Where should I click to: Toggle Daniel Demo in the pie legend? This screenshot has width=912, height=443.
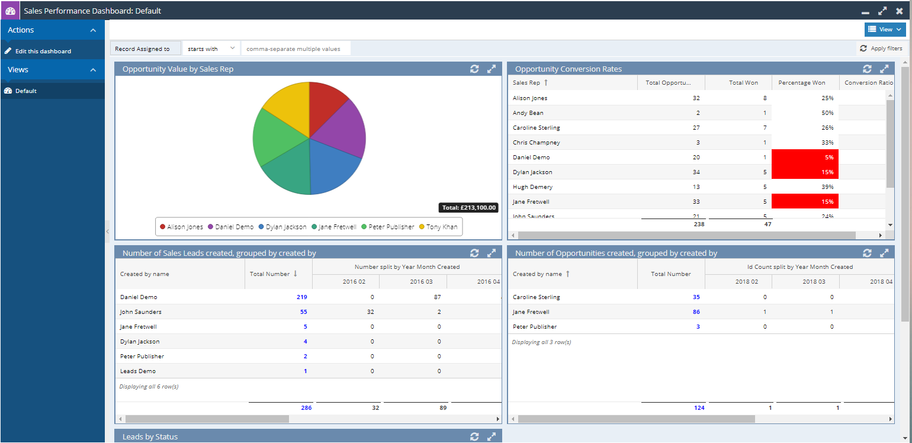pos(230,227)
